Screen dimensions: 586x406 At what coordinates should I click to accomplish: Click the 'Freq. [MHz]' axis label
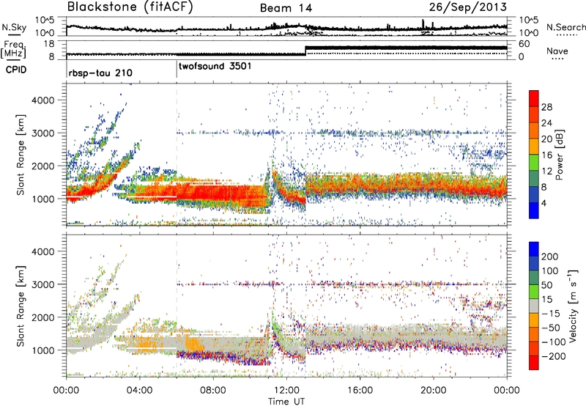point(13,49)
